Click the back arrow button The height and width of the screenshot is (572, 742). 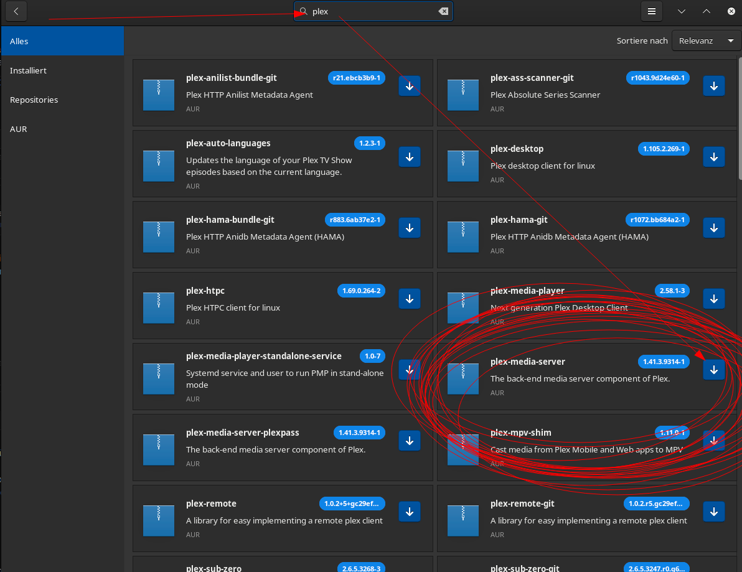[x=16, y=11]
